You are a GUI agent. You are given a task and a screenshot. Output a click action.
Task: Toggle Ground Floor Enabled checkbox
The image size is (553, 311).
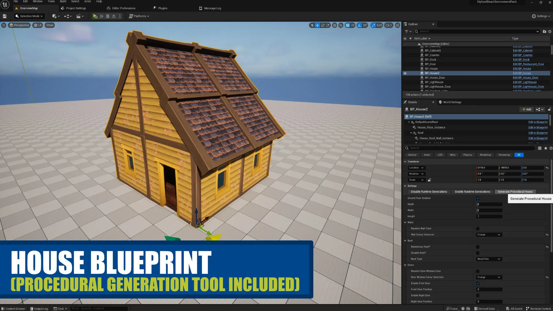coord(478,198)
